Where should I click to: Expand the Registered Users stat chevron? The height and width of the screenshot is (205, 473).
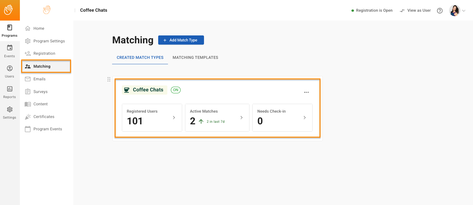[x=174, y=118]
